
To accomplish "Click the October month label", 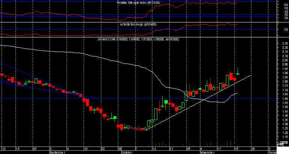I will (127, 153).
